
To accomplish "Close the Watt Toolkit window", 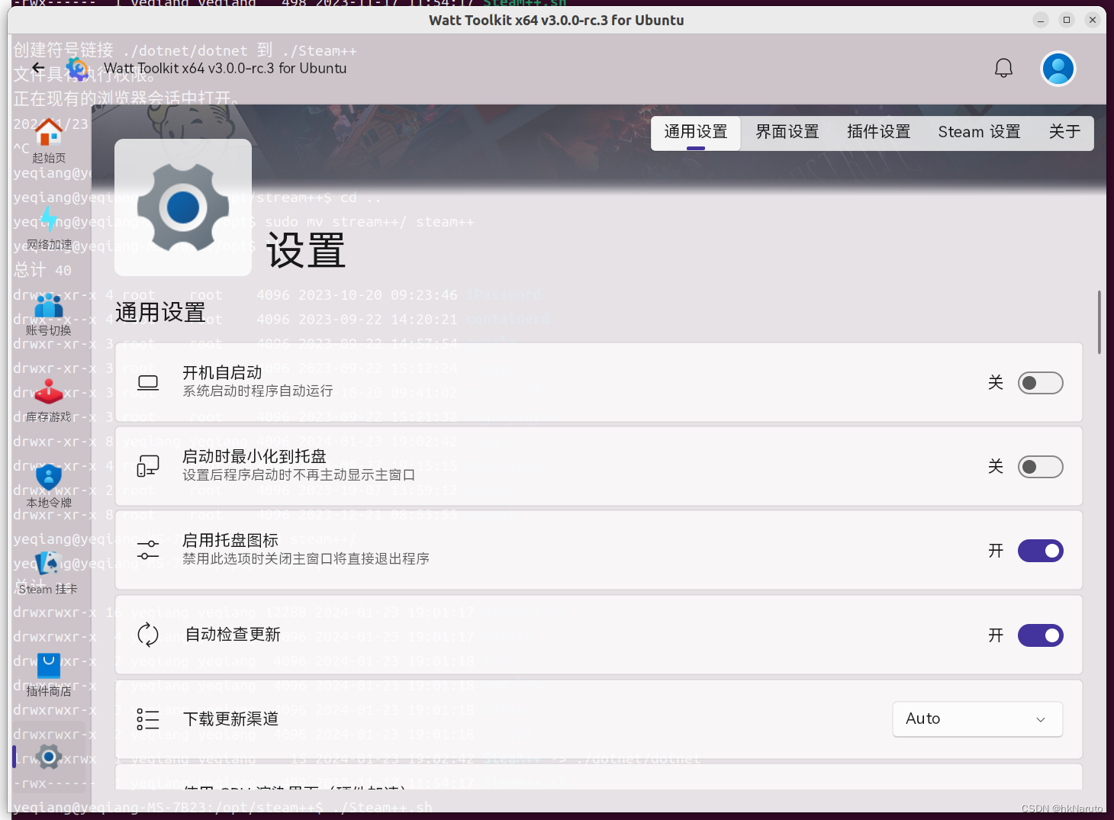I will tap(1093, 20).
